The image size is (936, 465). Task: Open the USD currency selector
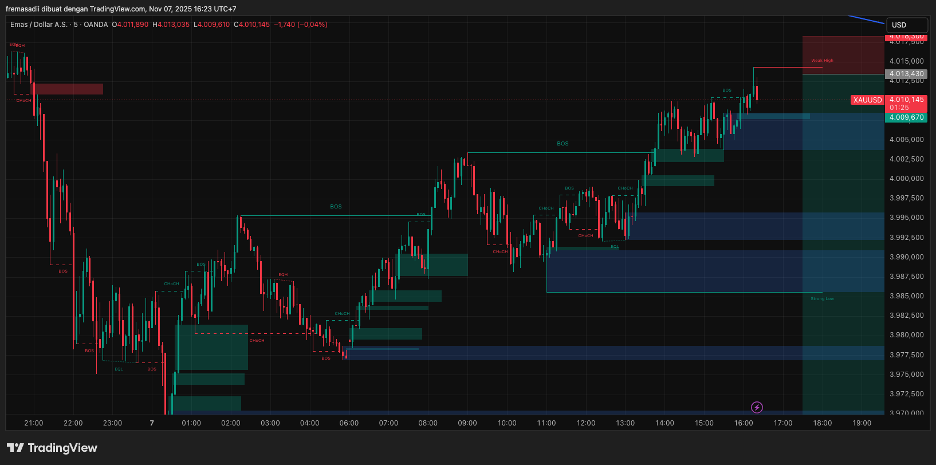click(x=906, y=25)
